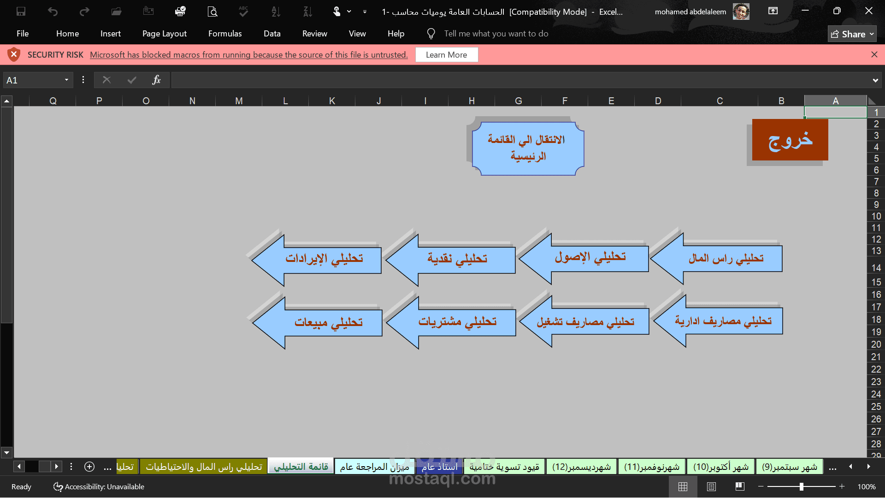
Task: Open the Data tab
Action: pos(272,34)
